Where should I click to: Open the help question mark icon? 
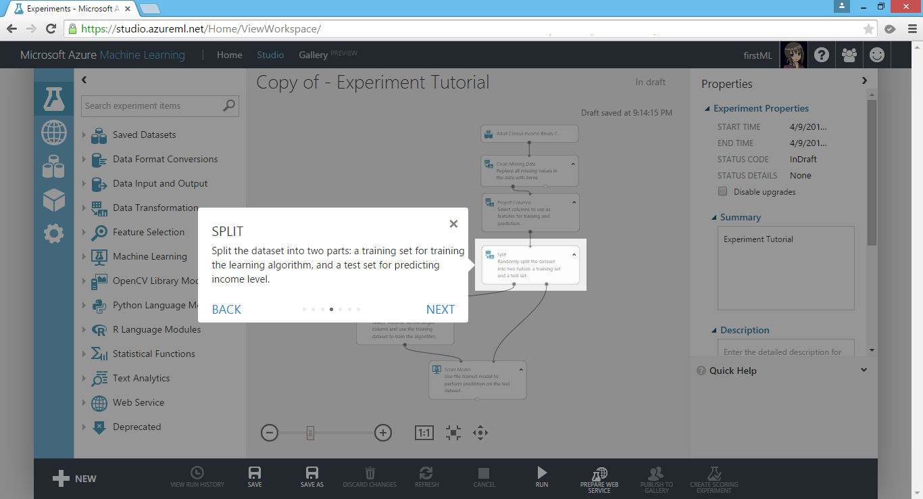(x=821, y=55)
